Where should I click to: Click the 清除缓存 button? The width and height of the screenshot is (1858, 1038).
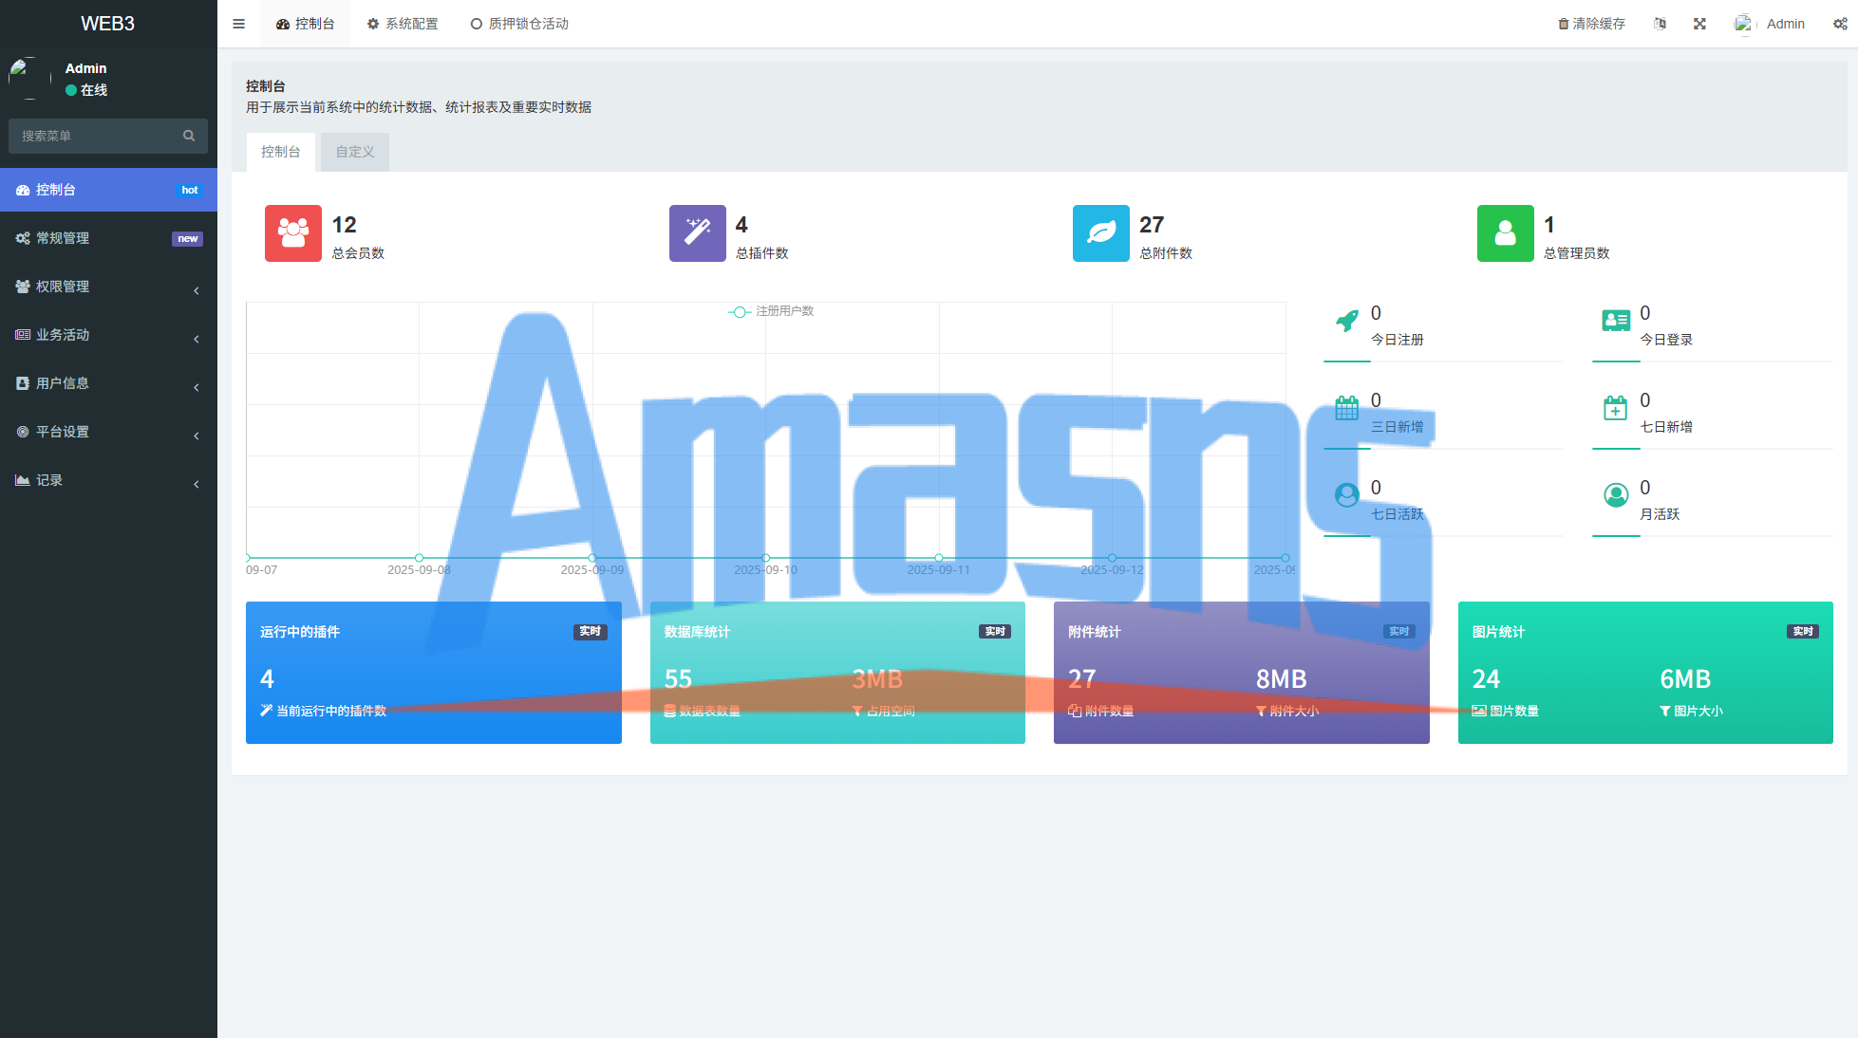click(x=1591, y=24)
